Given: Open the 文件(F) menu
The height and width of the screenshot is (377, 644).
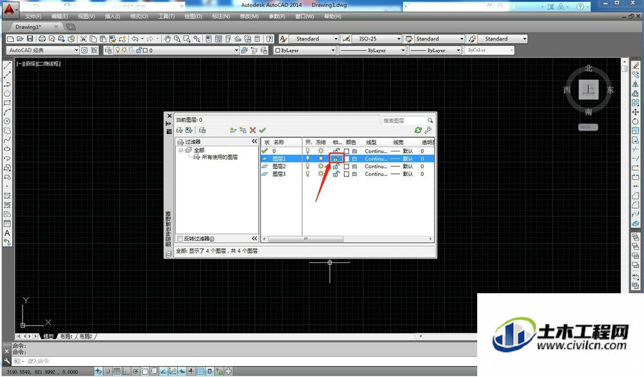Looking at the screenshot, I should coord(33,17).
